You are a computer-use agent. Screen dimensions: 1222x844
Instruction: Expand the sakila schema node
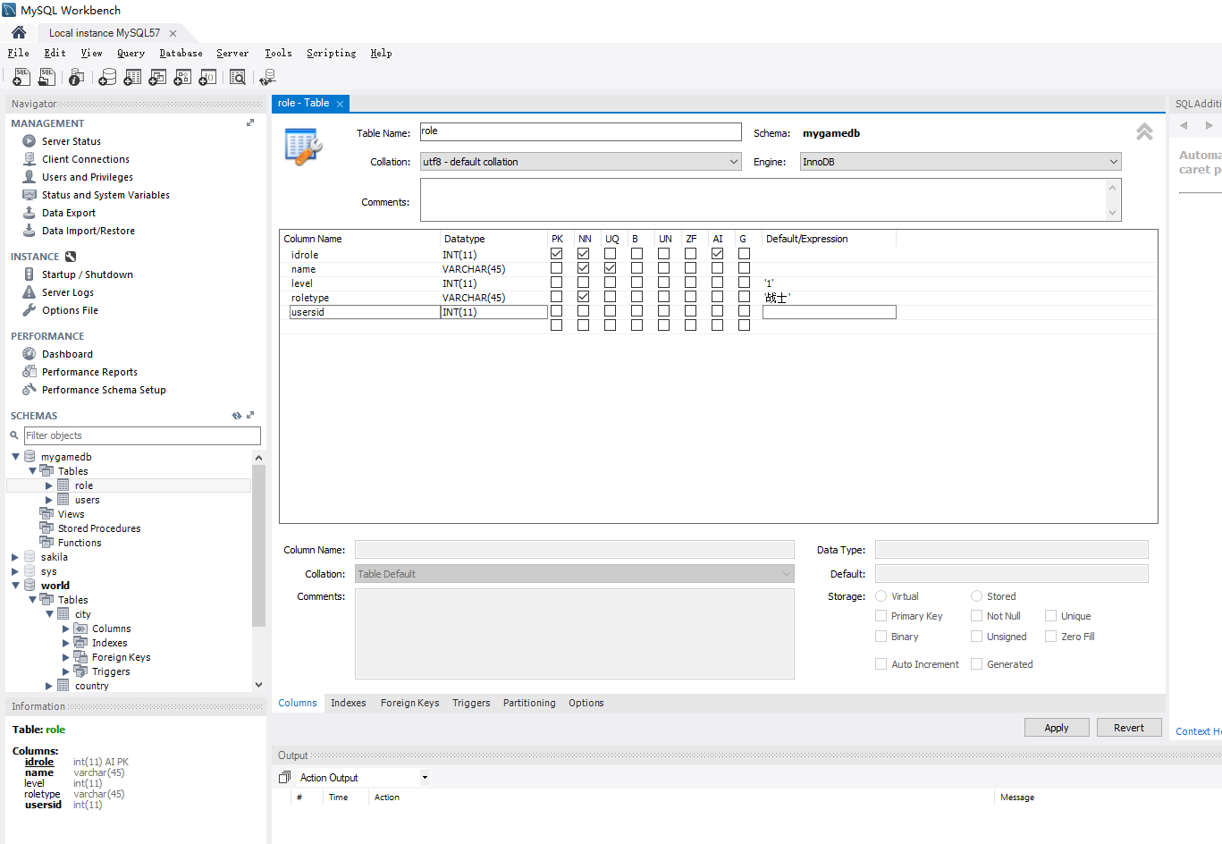(x=15, y=557)
